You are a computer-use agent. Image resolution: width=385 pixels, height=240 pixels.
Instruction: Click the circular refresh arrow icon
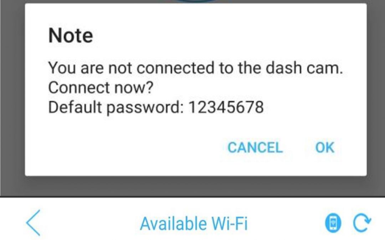[362, 223]
